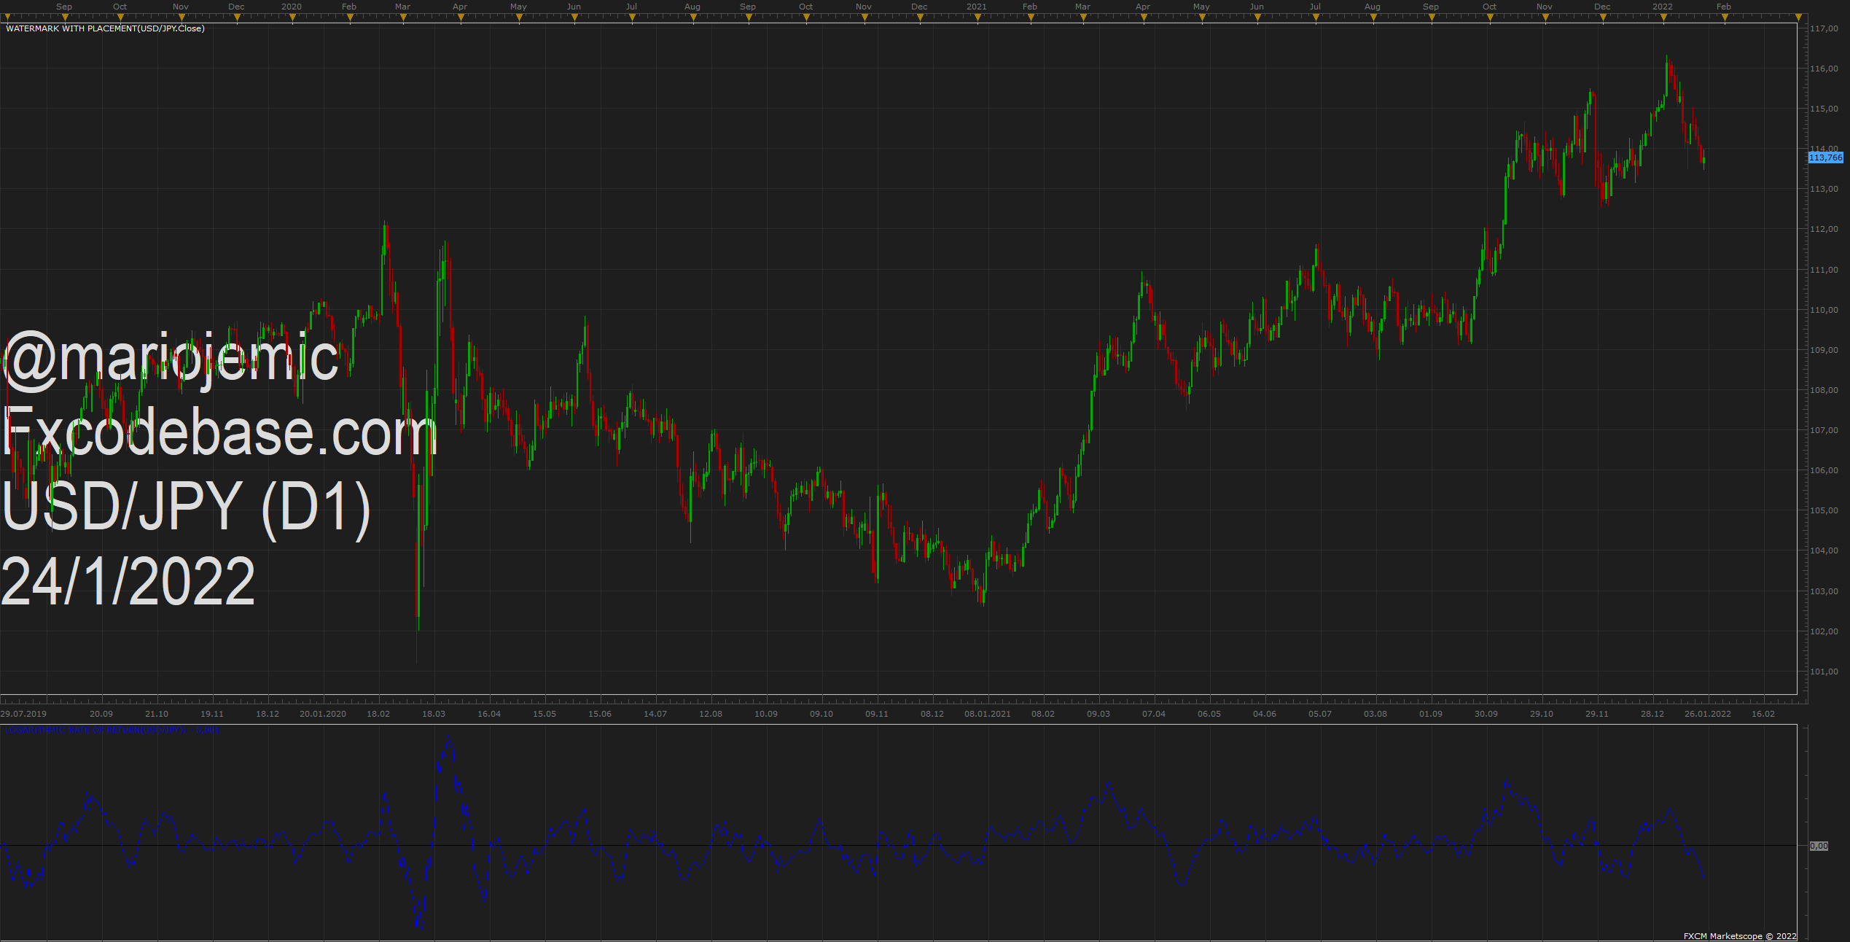Click the 26.01.2022 date axis label
This screenshot has width=1850, height=942.
click(1708, 714)
